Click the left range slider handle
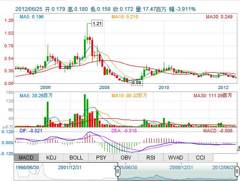Viewport: 240px width, 181px height. pyautogui.click(x=118, y=171)
